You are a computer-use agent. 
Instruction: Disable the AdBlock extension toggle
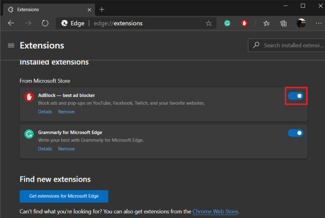pyautogui.click(x=296, y=96)
